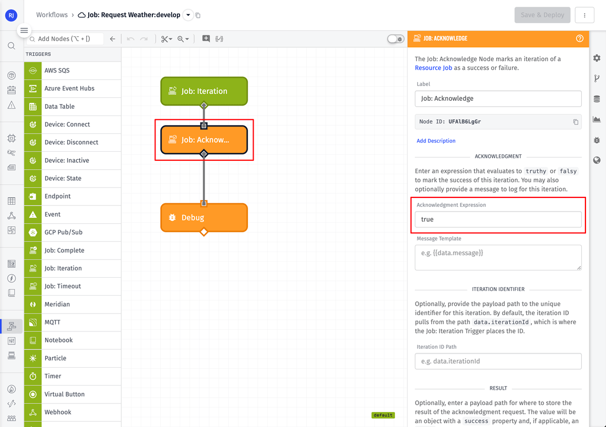Open the versions branch icon on the right rail

pos(597,78)
